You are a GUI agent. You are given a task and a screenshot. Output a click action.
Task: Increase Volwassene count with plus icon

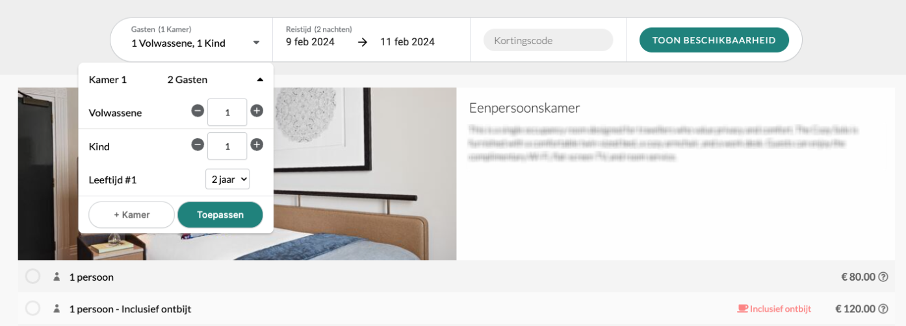coord(257,111)
